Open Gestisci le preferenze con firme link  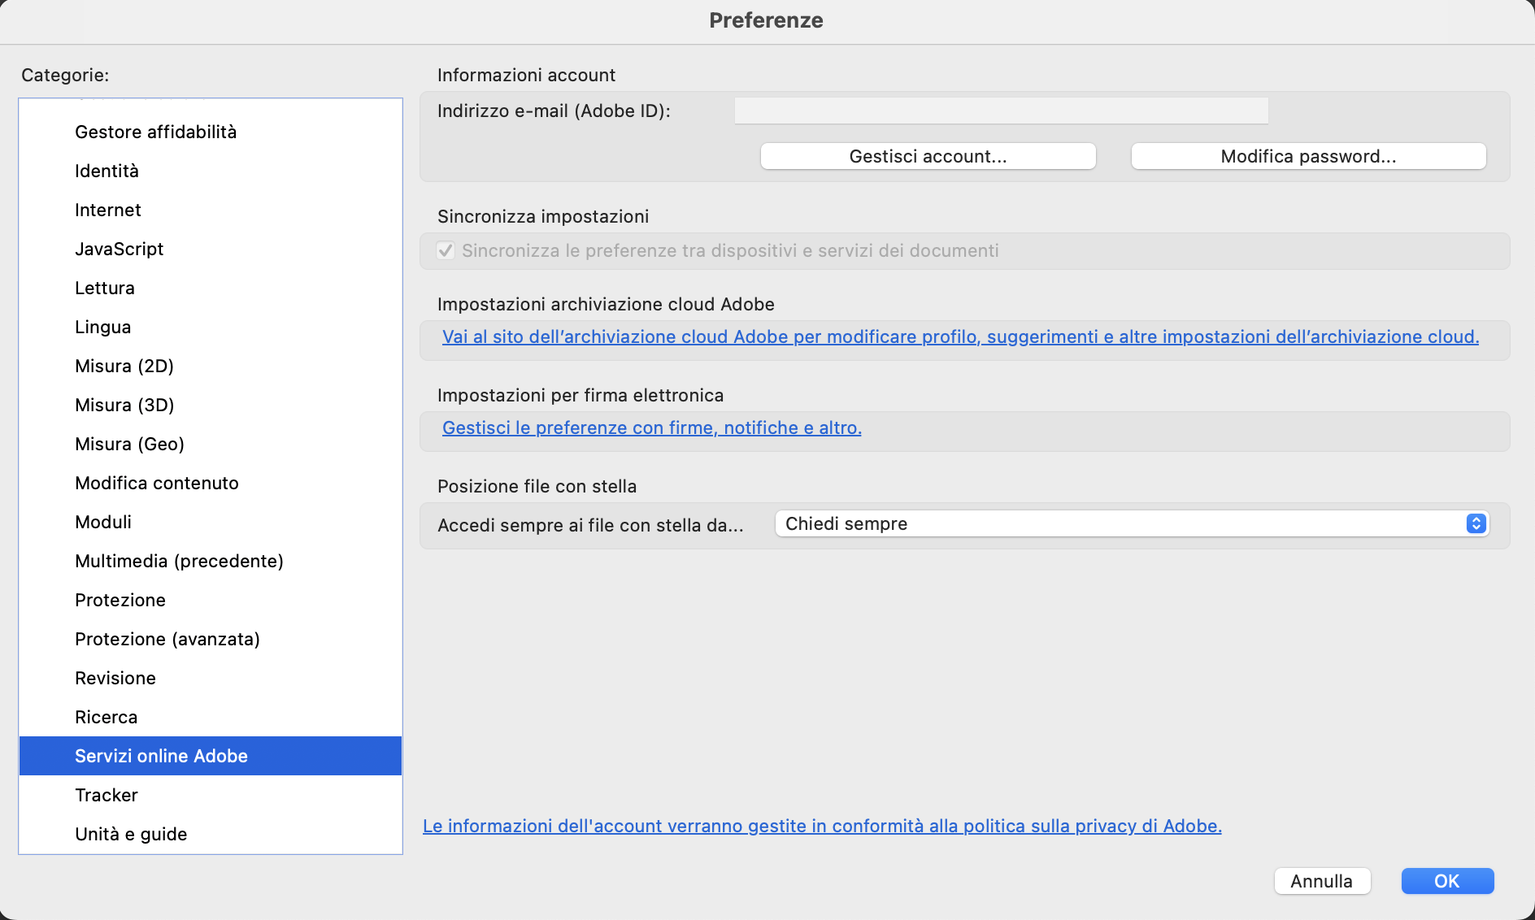coord(652,427)
